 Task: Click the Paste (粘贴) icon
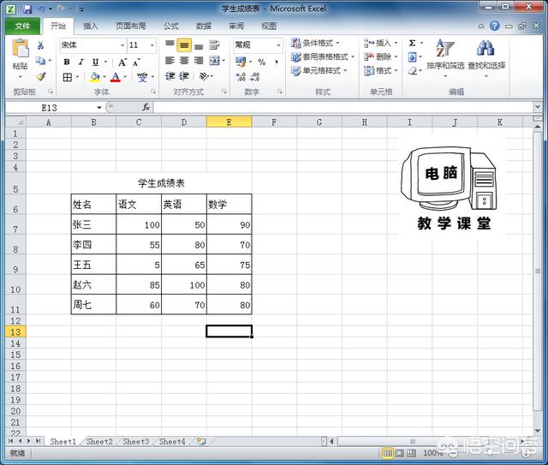(x=19, y=51)
